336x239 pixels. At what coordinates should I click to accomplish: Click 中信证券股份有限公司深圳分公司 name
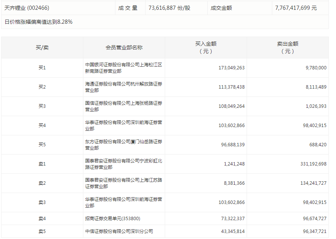119,231
